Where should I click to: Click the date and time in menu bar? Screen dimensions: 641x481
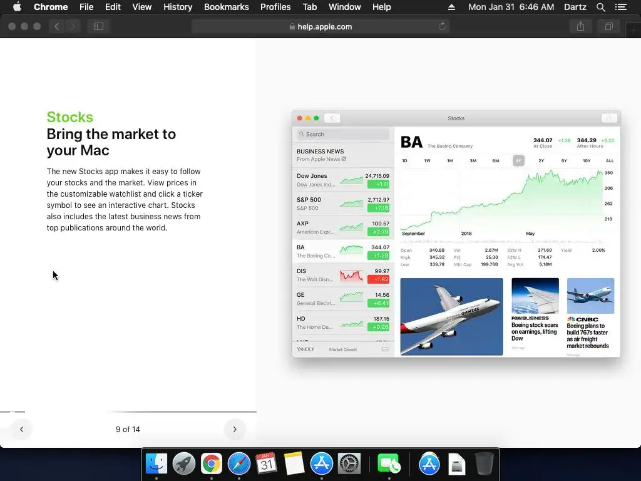click(511, 7)
